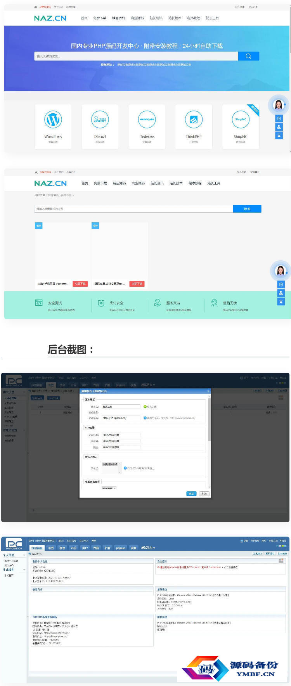Open the Dedecms category icon card
This screenshot has height=686, width=291.
147,126
